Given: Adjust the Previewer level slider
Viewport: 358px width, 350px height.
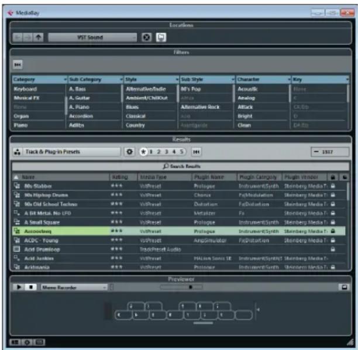Looking at the screenshot, I should 181,287.
